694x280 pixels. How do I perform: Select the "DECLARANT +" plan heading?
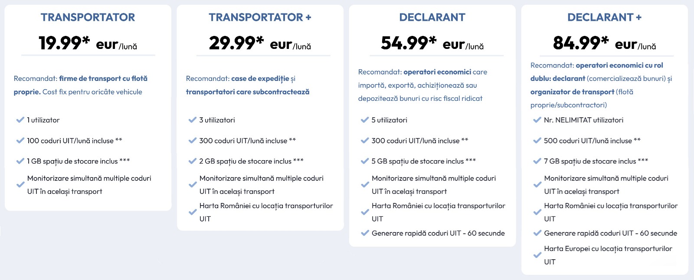[x=604, y=17]
